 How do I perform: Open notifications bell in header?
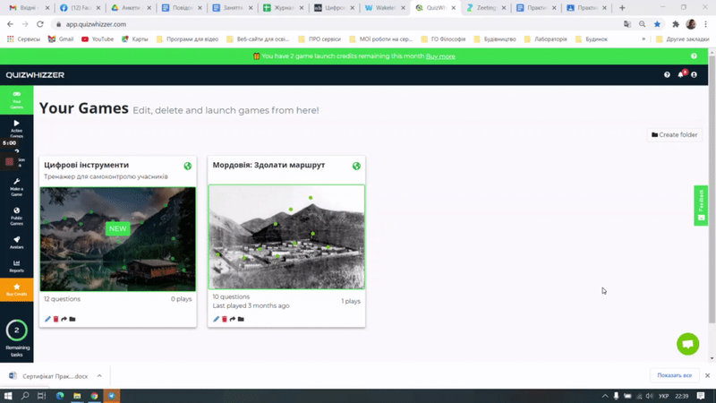[680, 75]
